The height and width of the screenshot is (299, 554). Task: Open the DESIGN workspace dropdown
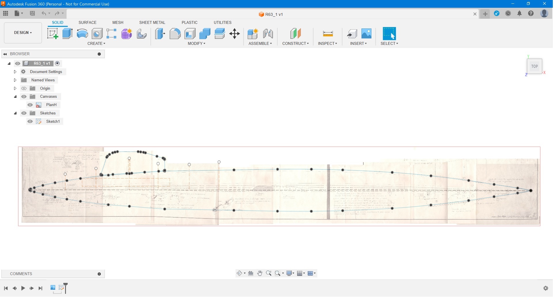[23, 33]
